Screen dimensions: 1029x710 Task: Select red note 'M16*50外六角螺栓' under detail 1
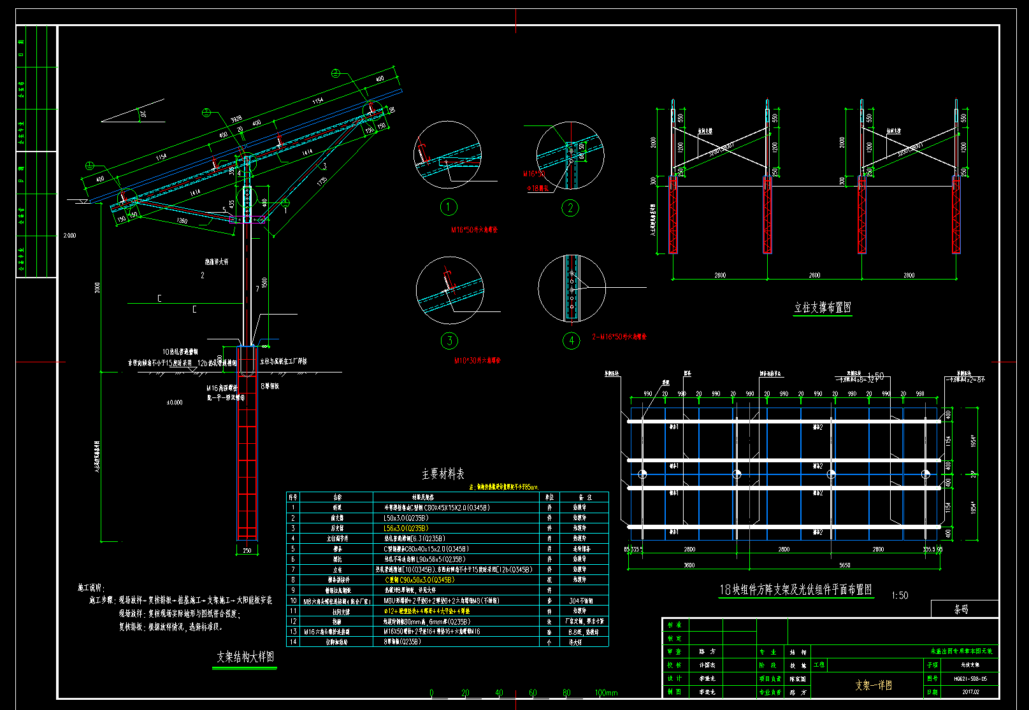pyautogui.click(x=474, y=230)
